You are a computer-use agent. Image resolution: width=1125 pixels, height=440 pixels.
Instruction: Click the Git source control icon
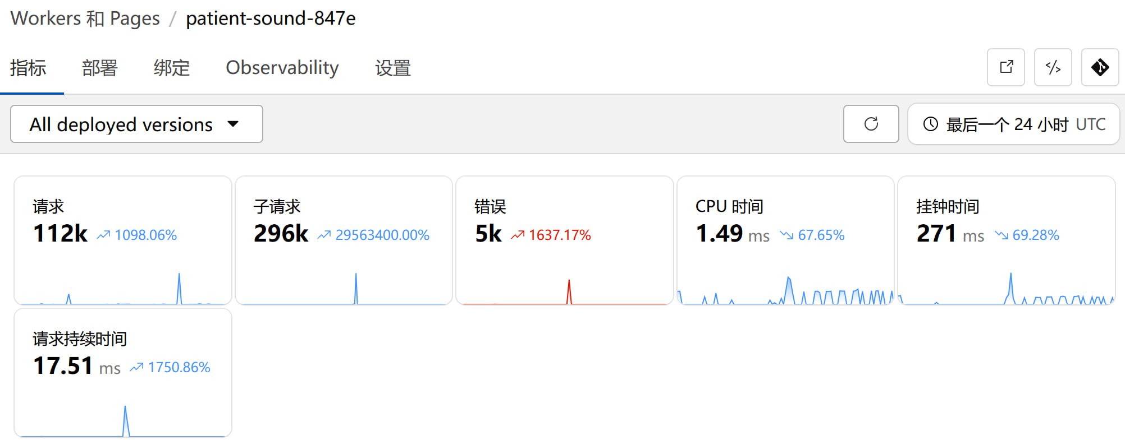pos(1100,67)
